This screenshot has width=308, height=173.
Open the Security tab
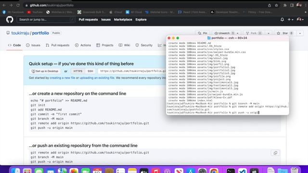tap(144, 45)
